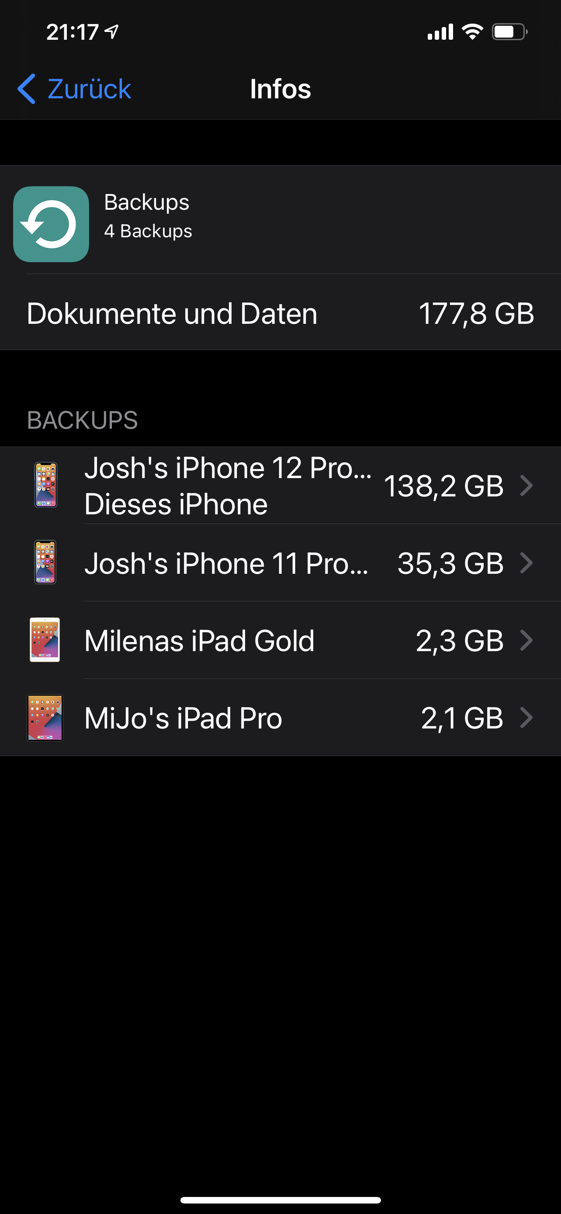Open Josh's iPhone 11 Pro backup
Screen dimensions: 561x1214
click(x=226, y=563)
